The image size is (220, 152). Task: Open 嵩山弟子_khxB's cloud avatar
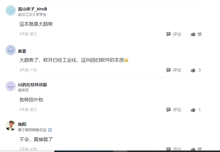click(x=11, y=10)
